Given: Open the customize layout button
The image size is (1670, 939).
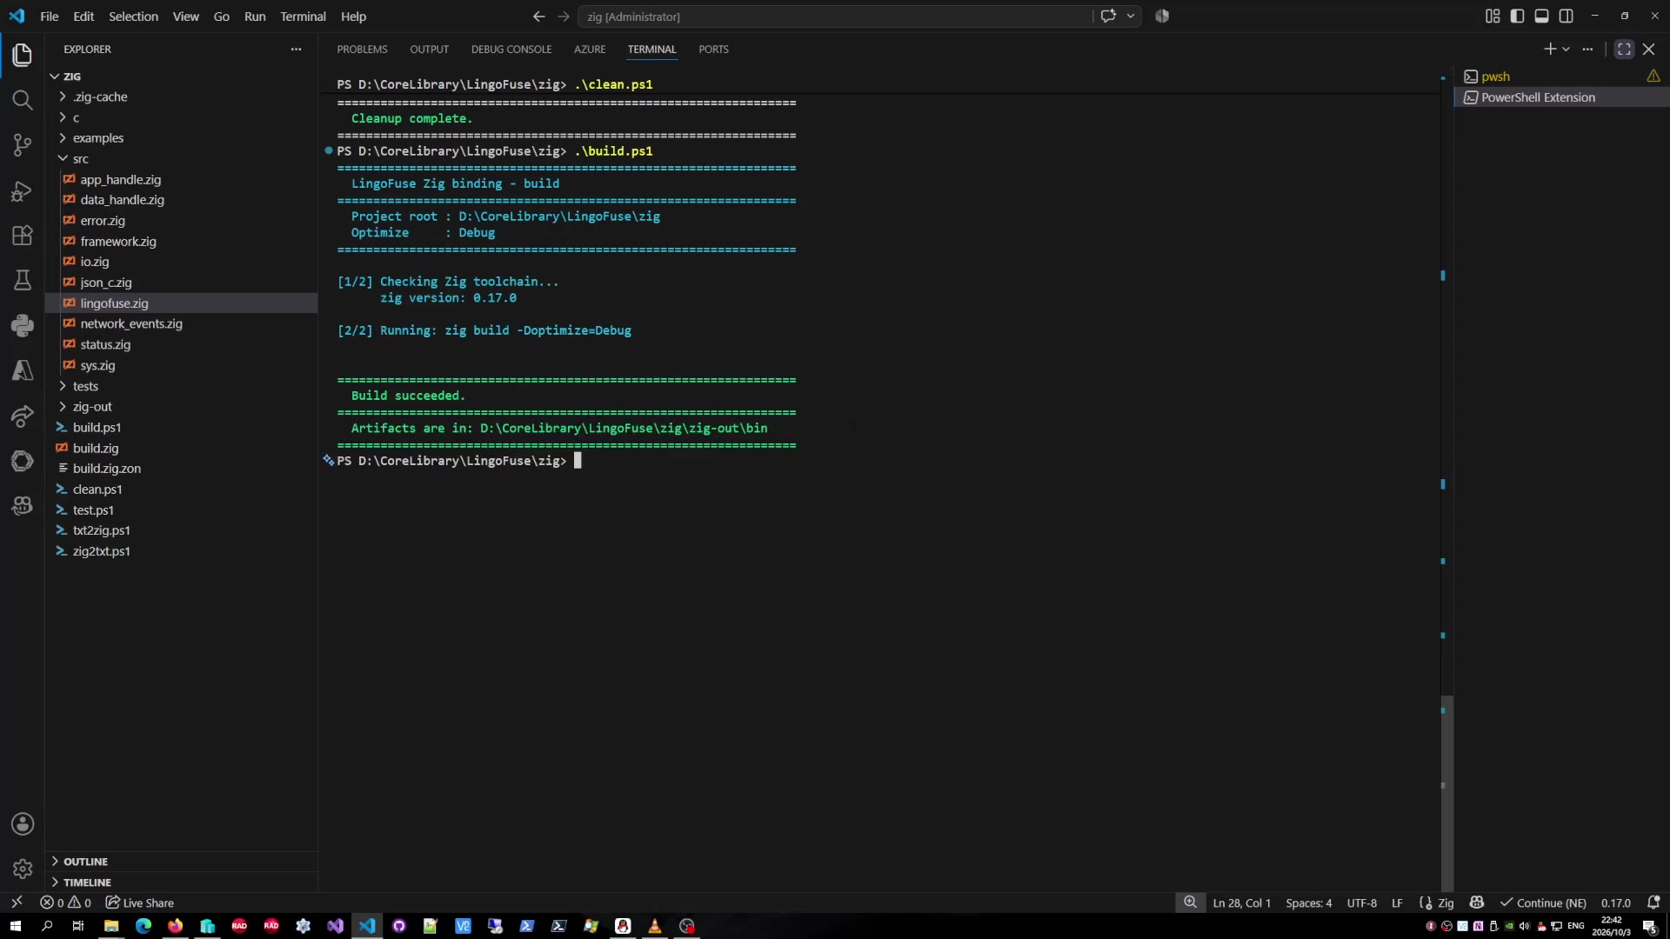Looking at the screenshot, I should click(x=1493, y=16).
